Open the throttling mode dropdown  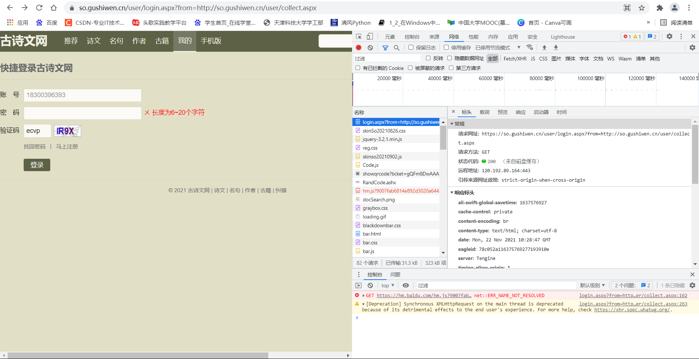(498, 48)
